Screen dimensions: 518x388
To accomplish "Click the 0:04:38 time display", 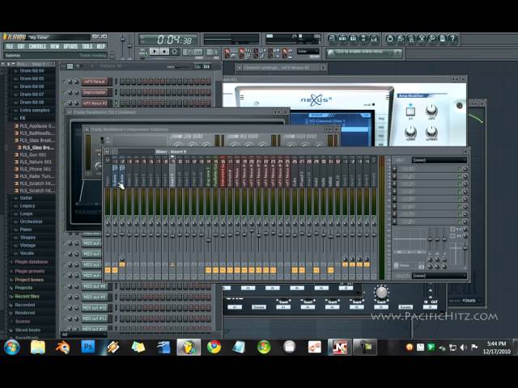I will coord(168,40).
